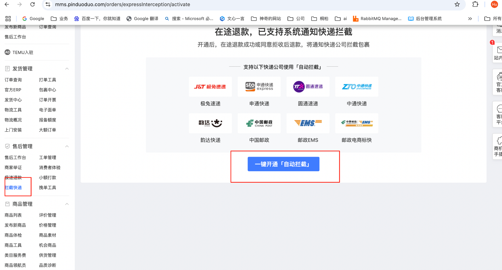502x270 pixels.
Task: Open the Hu profile avatar
Action: [x=494, y=4]
